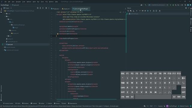Expand the .idea folder

click(x=5, y=14)
